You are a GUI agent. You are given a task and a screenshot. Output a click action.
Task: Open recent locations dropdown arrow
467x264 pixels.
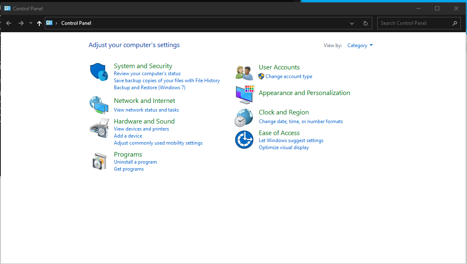click(x=31, y=23)
